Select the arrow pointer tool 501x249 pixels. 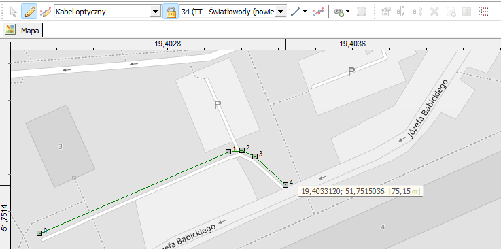click(x=13, y=12)
